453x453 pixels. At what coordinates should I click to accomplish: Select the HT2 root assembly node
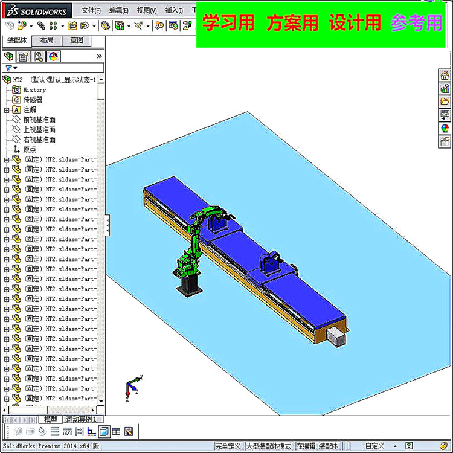click(49, 80)
